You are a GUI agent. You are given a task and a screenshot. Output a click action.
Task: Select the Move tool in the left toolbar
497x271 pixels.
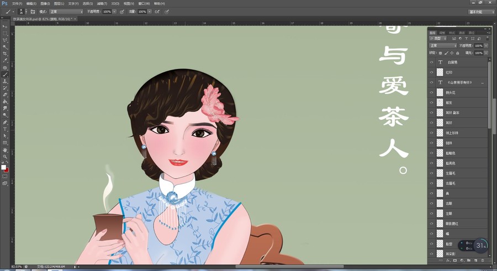(x=5, y=26)
